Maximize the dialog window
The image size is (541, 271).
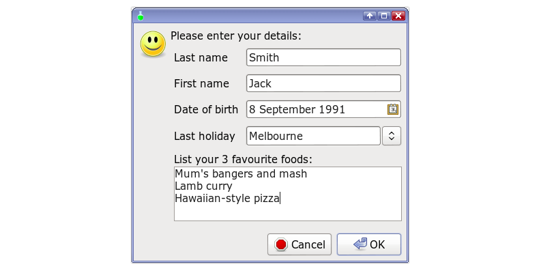[x=384, y=16]
